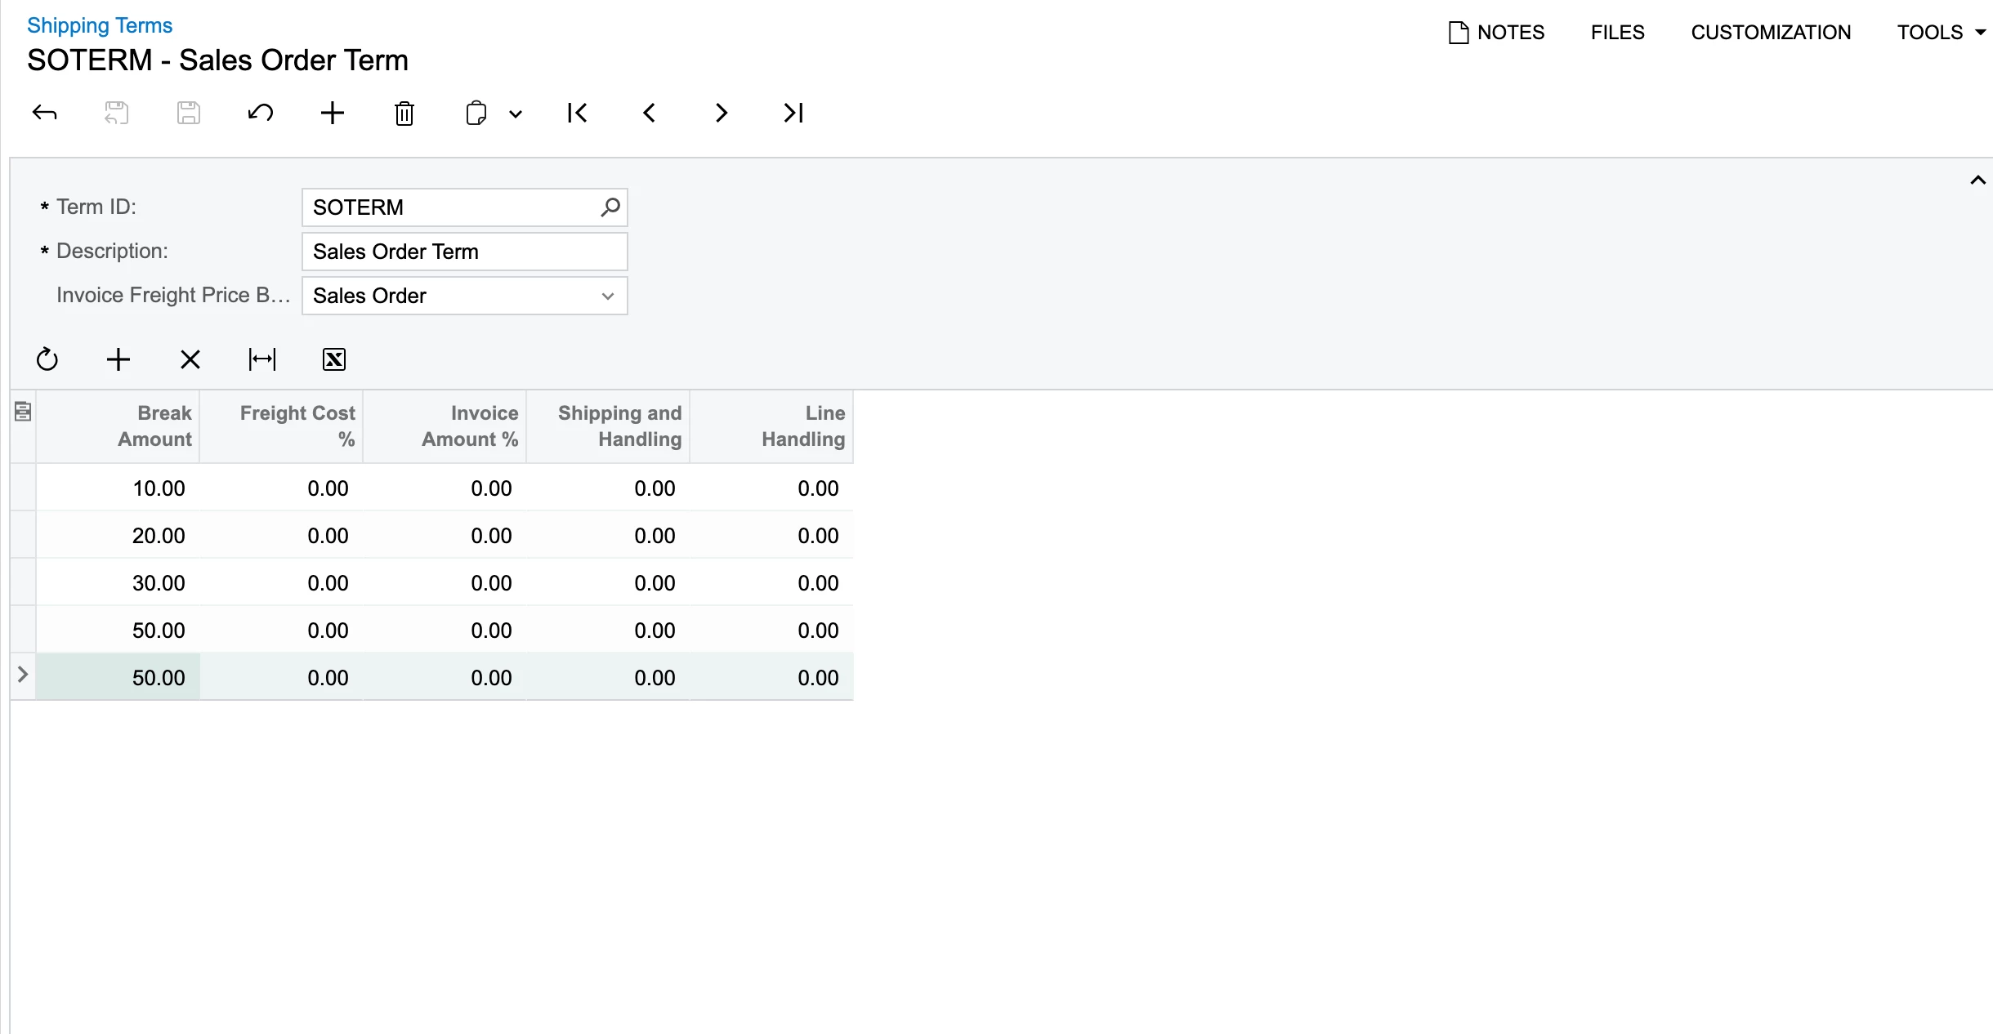
Task: Open the Notes button
Action: [x=1497, y=33]
